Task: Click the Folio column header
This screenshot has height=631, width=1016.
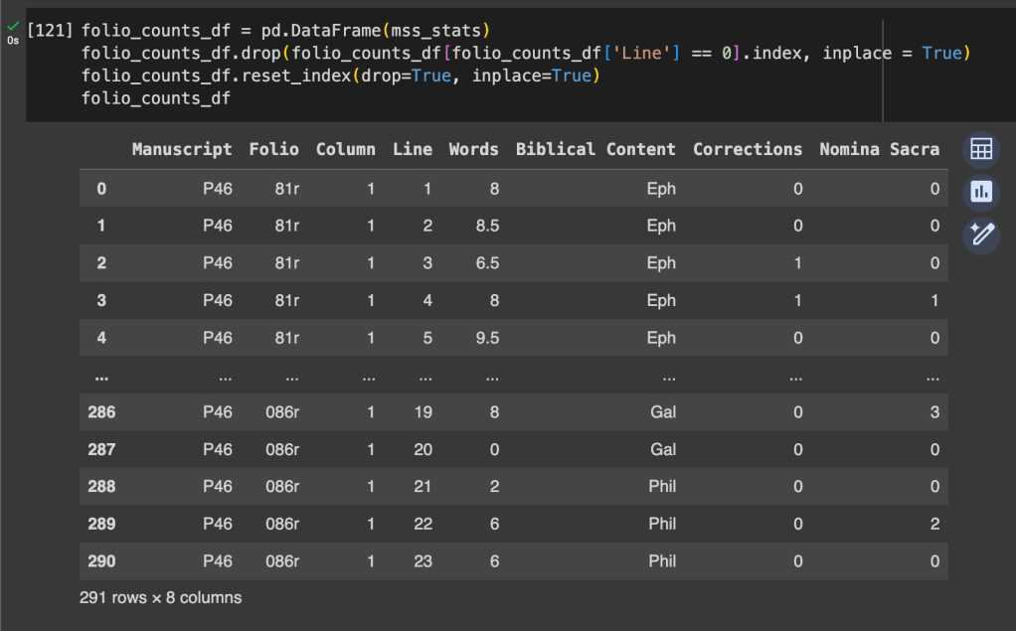Action: pos(273,149)
